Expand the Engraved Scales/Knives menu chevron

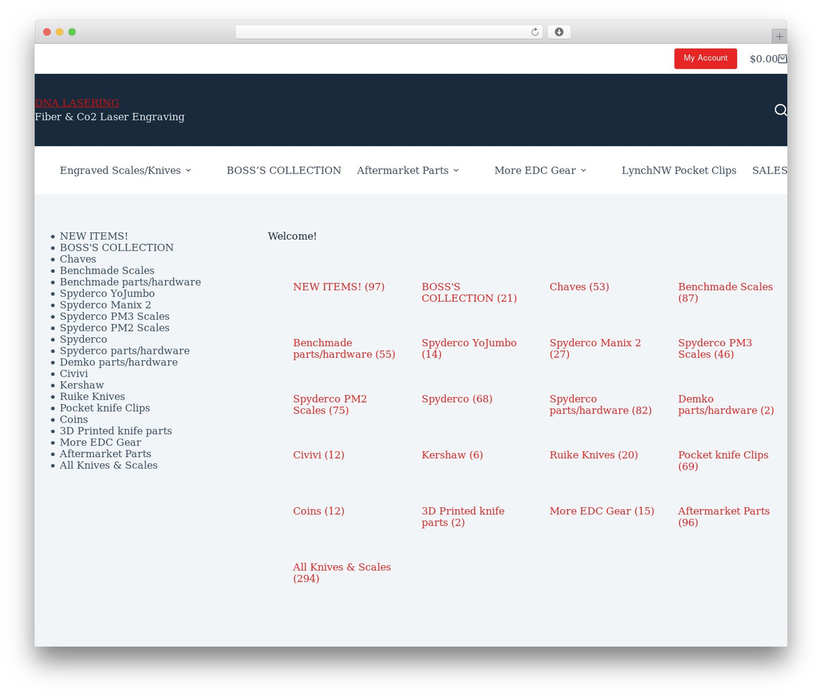coord(188,171)
